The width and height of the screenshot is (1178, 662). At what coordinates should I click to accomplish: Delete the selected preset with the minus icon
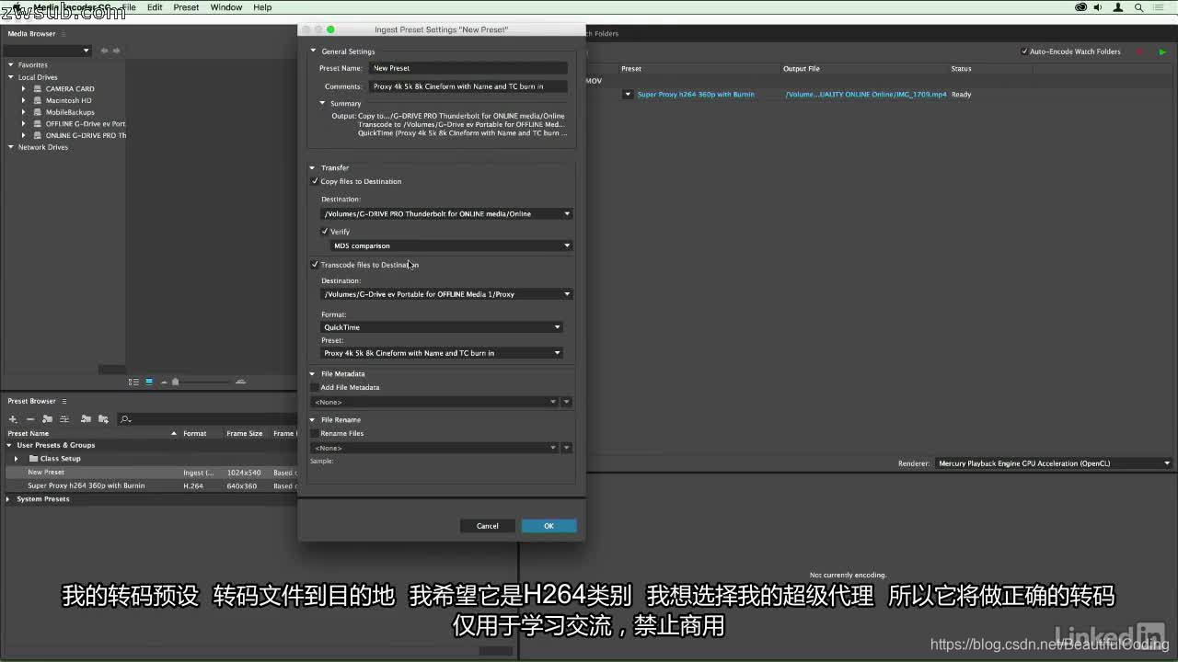(x=30, y=419)
